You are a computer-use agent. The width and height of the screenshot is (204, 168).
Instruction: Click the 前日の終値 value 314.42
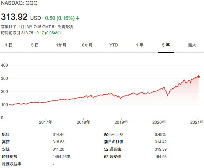[161, 142]
